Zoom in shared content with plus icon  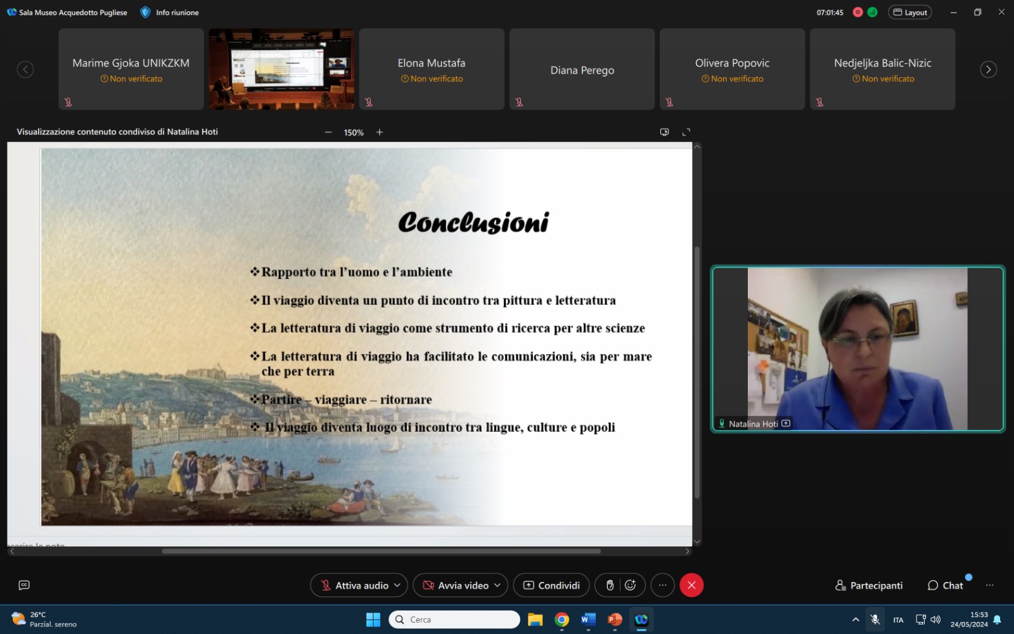[x=380, y=133]
